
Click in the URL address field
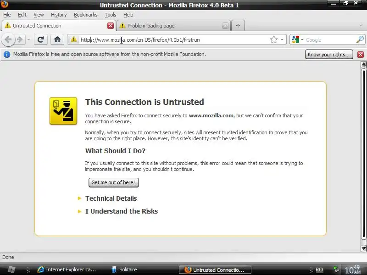point(174,40)
